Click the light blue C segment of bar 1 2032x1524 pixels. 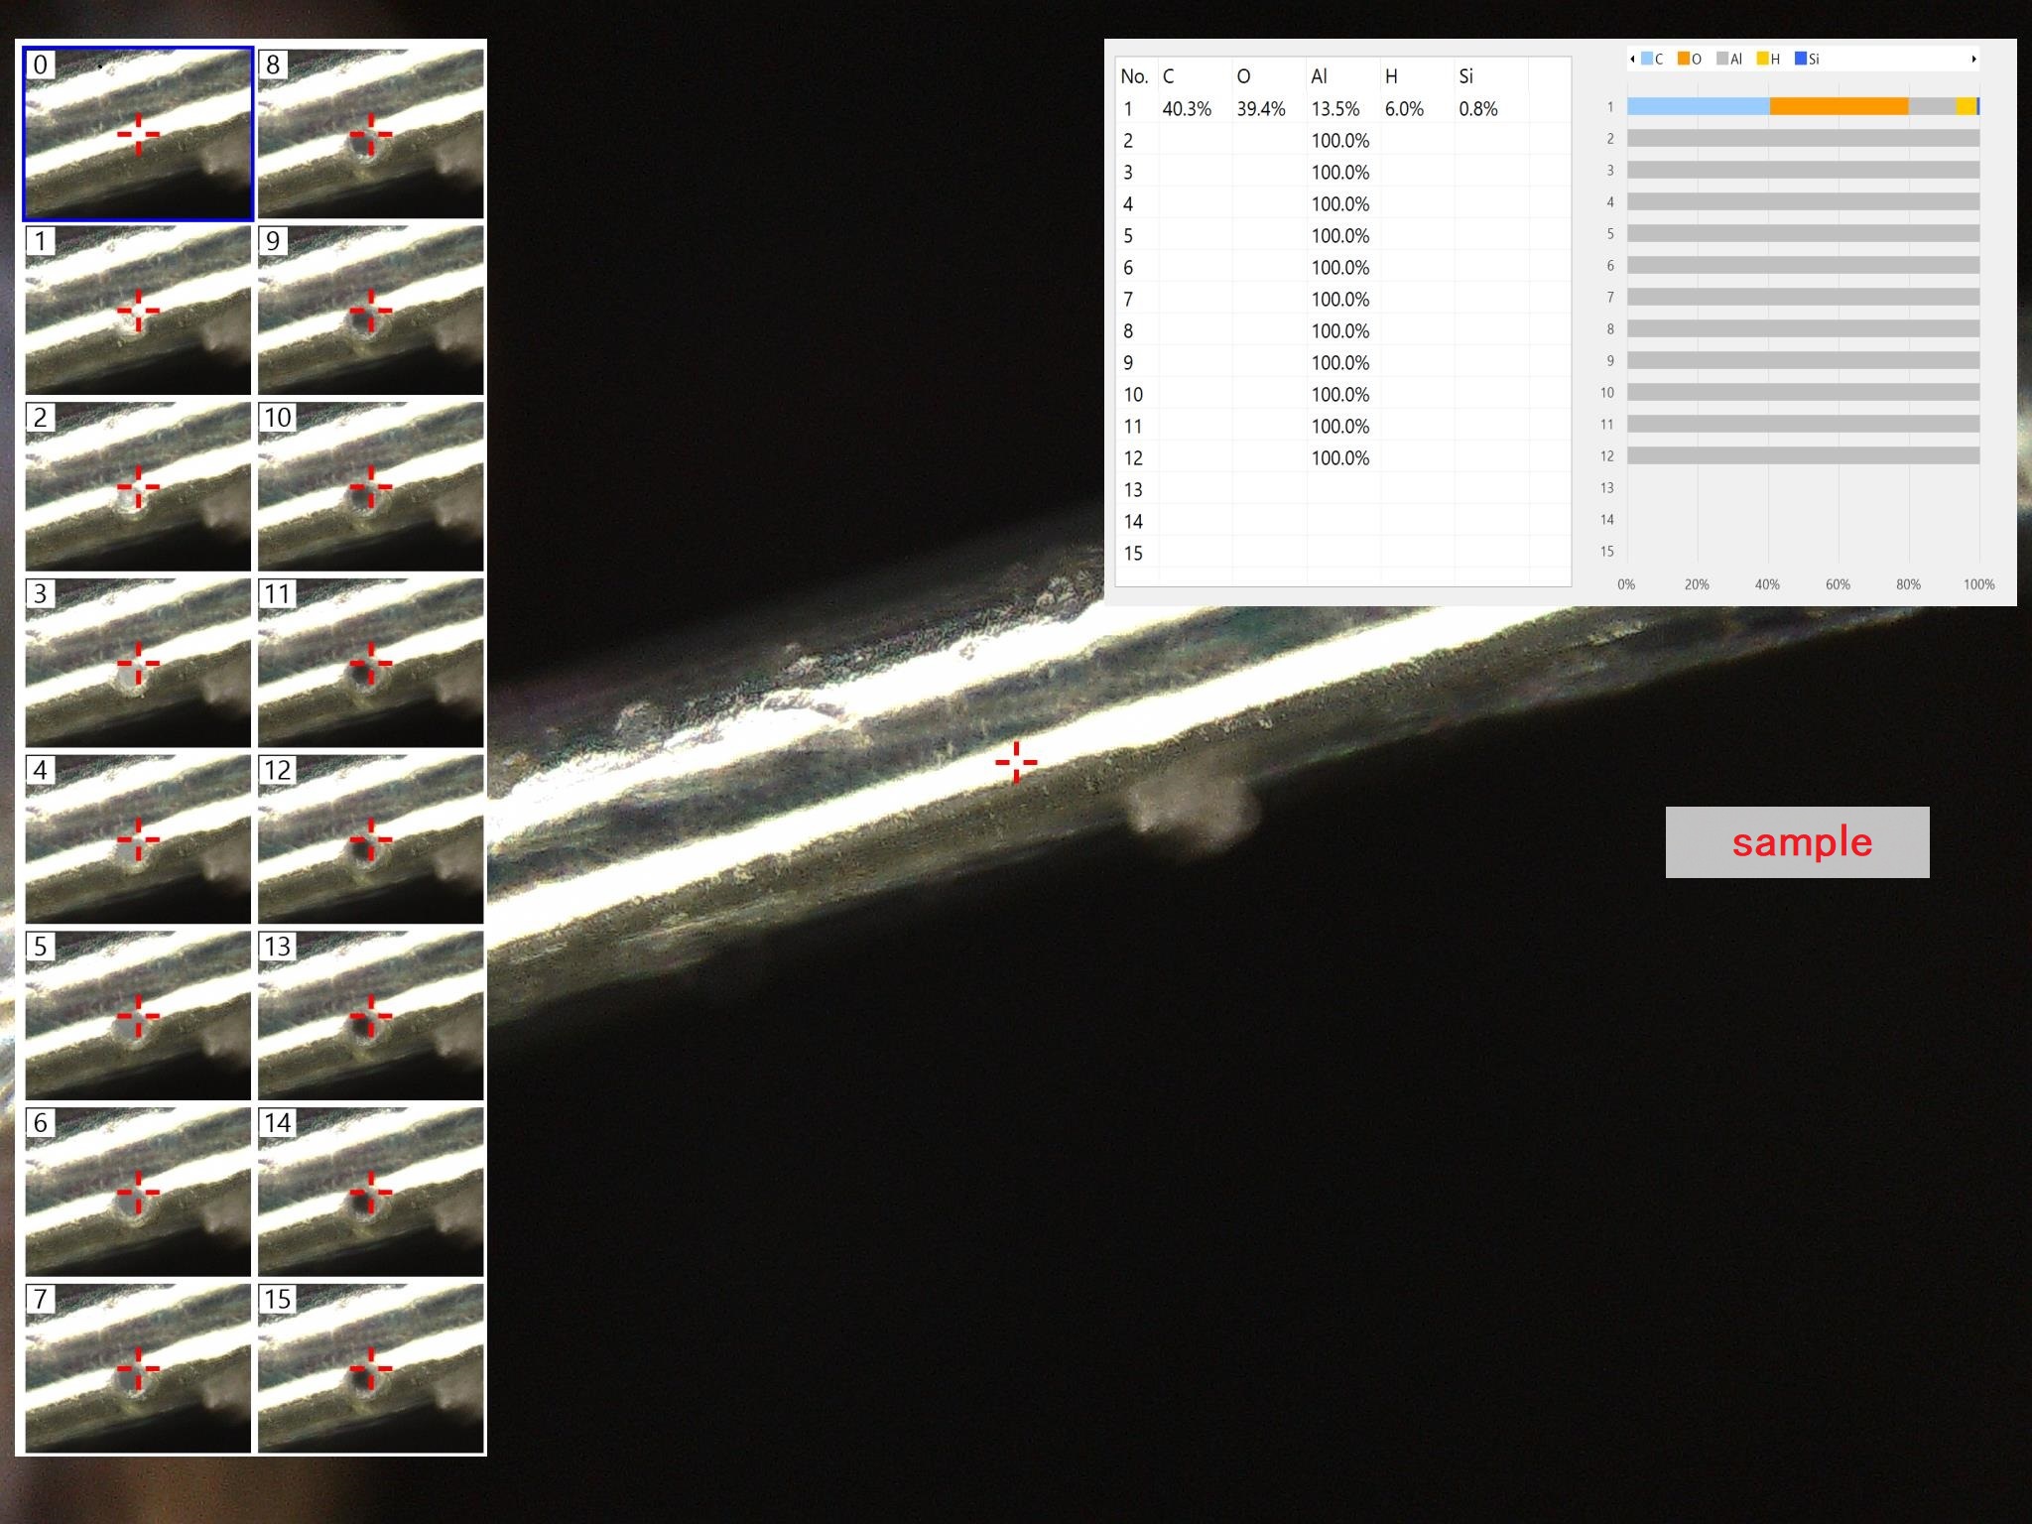(1697, 106)
